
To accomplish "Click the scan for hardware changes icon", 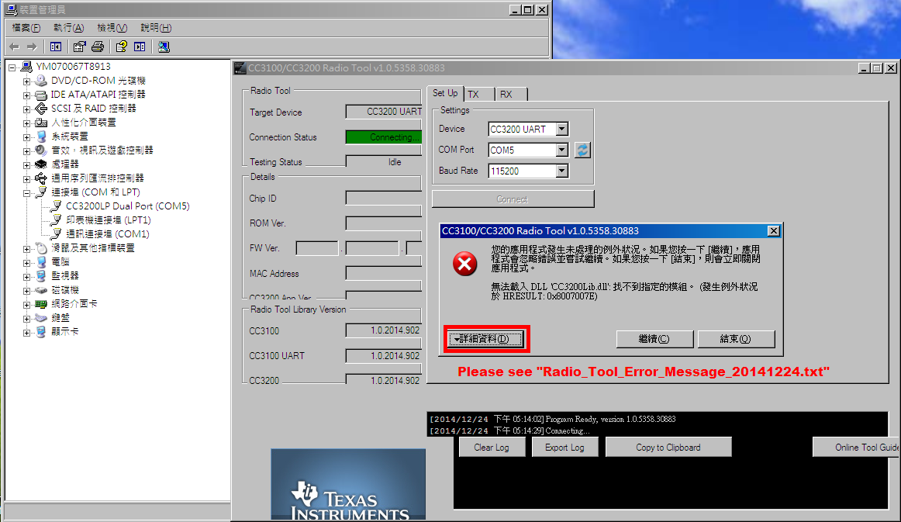I will point(164,47).
